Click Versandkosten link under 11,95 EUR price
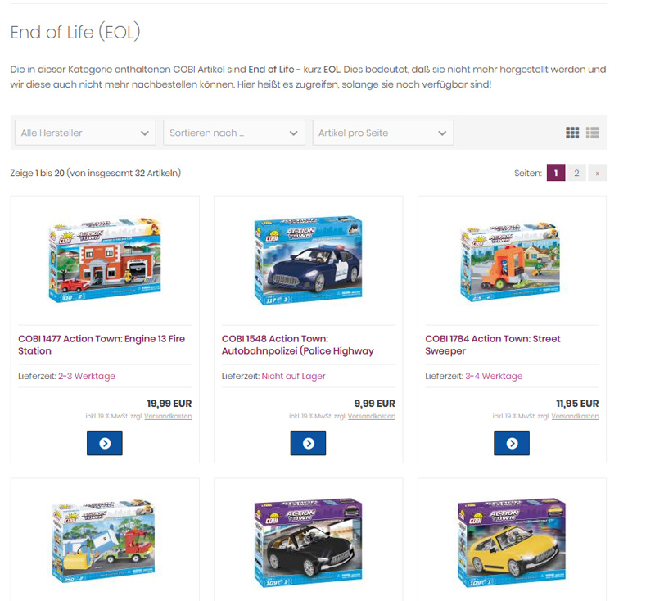 (576, 417)
